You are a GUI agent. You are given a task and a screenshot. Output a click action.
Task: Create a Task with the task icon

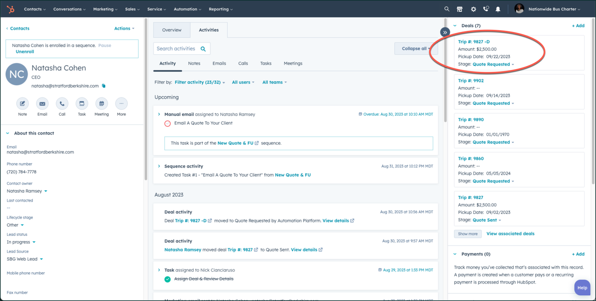[x=82, y=103]
